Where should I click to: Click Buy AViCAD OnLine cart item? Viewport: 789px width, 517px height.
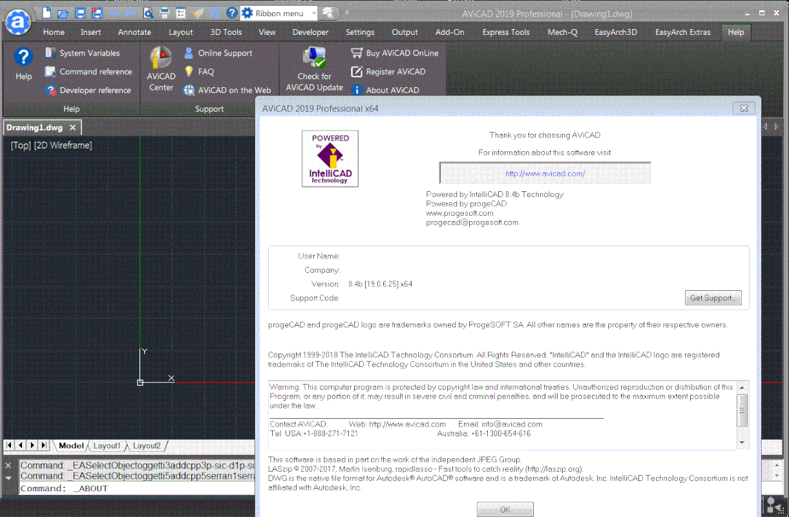click(395, 53)
